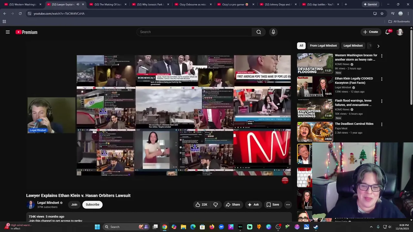Open more actions for the video

tap(288, 205)
